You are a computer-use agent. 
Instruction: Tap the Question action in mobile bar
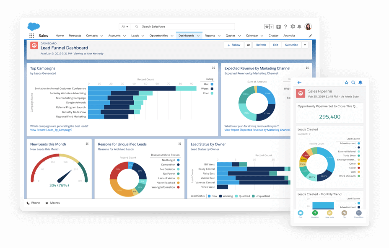[315, 214]
